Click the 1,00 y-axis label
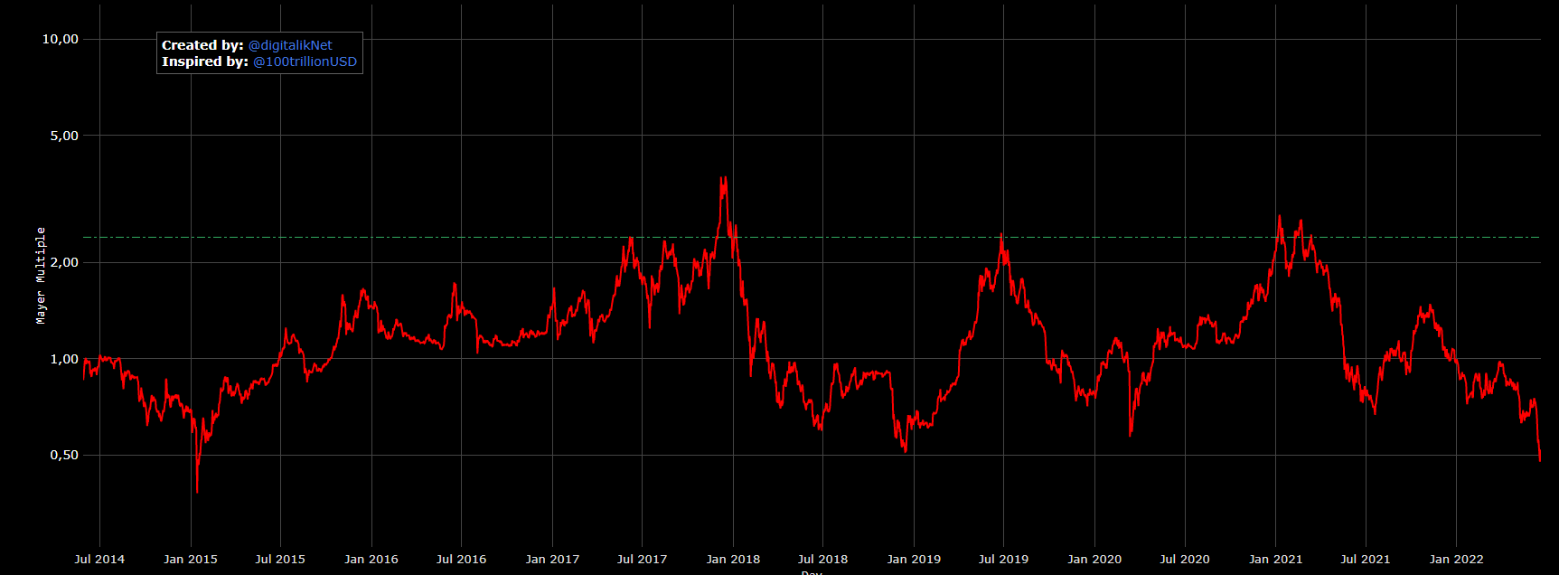 (64, 359)
